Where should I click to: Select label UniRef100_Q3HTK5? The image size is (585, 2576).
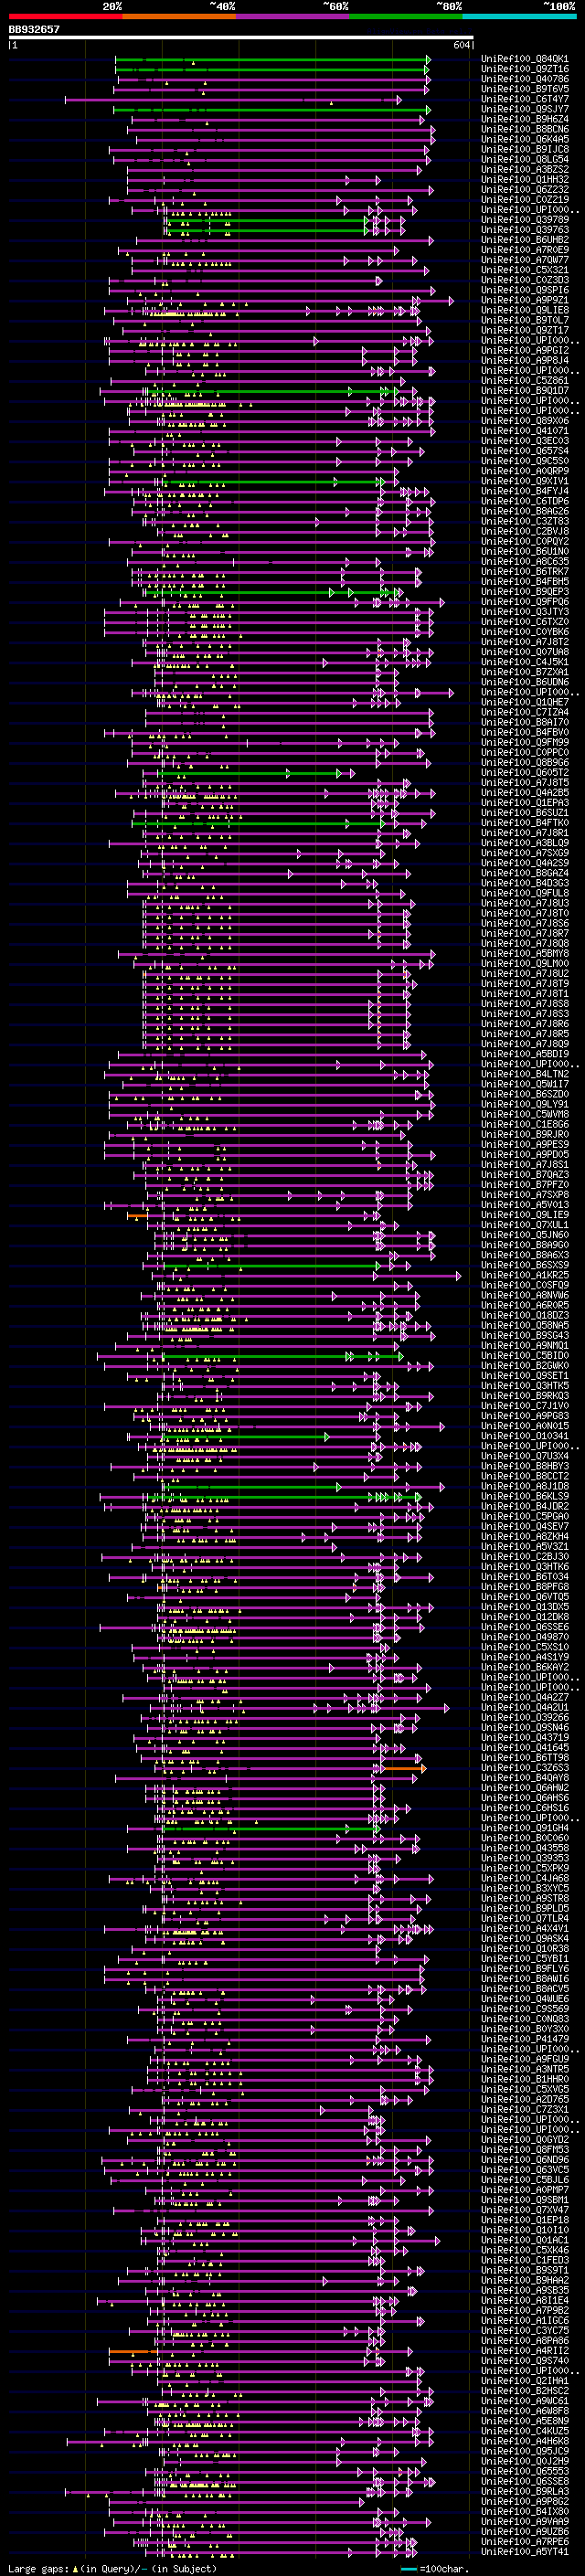525,1385
